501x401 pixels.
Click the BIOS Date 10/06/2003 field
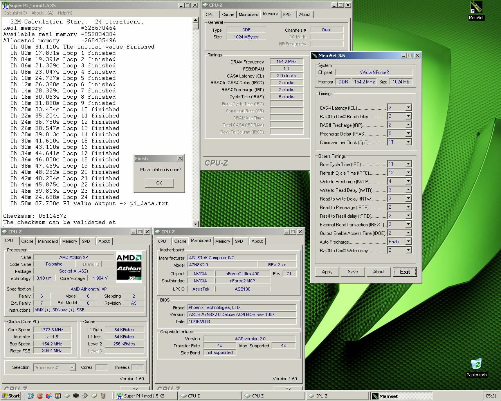pyautogui.click(x=242, y=322)
